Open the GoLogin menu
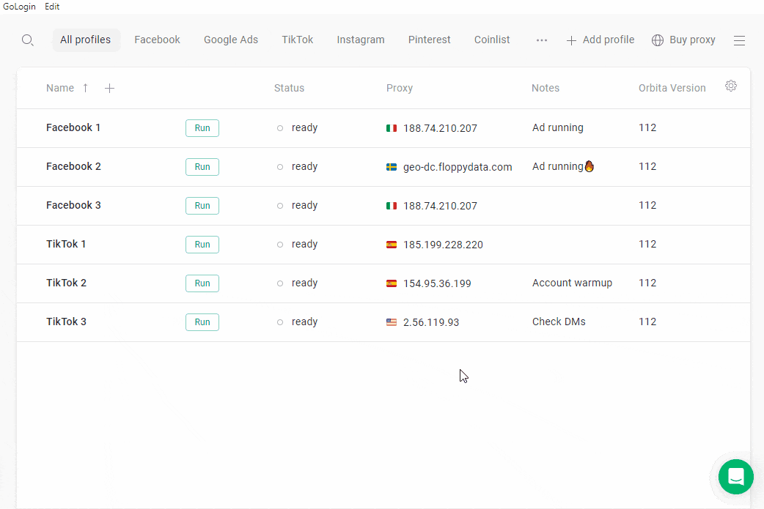 [20, 7]
